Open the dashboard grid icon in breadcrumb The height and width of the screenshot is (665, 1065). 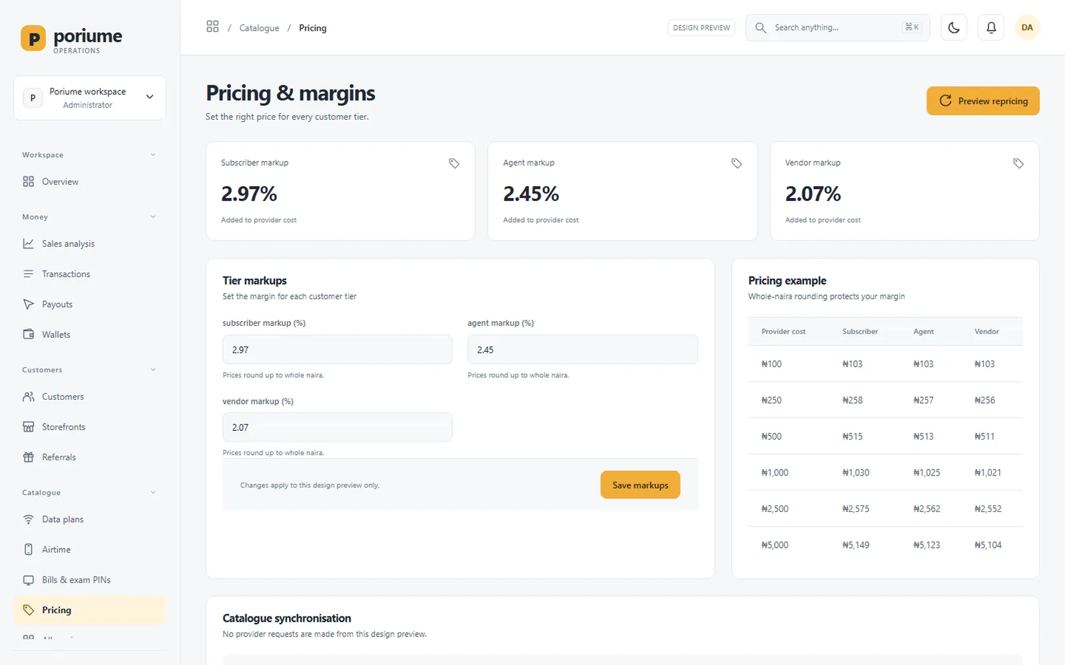coord(212,27)
